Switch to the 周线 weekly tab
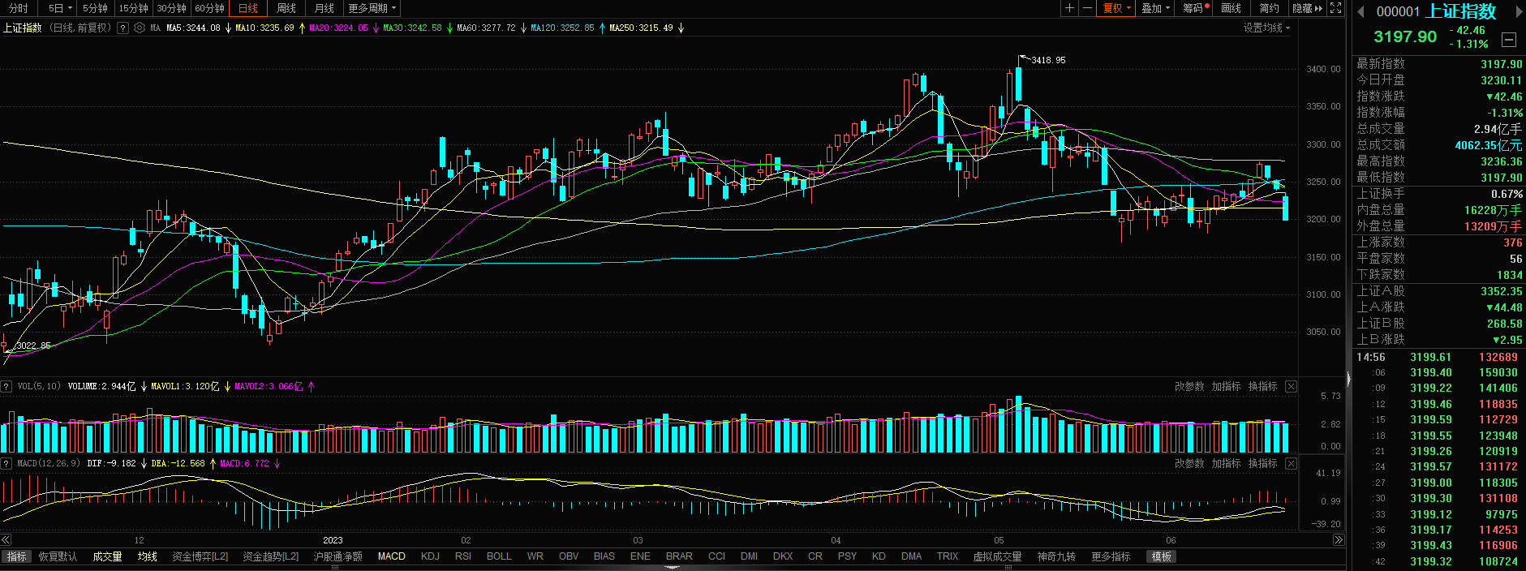Screen dimensions: 1526x571 point(286,8)
